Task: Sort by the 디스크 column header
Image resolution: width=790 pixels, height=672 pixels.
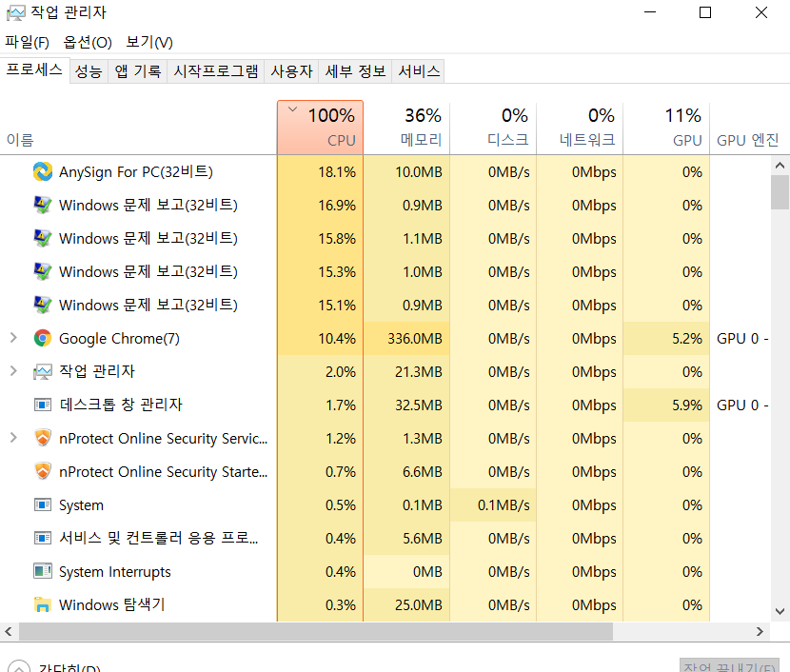Action: click(x=493, y=128)
